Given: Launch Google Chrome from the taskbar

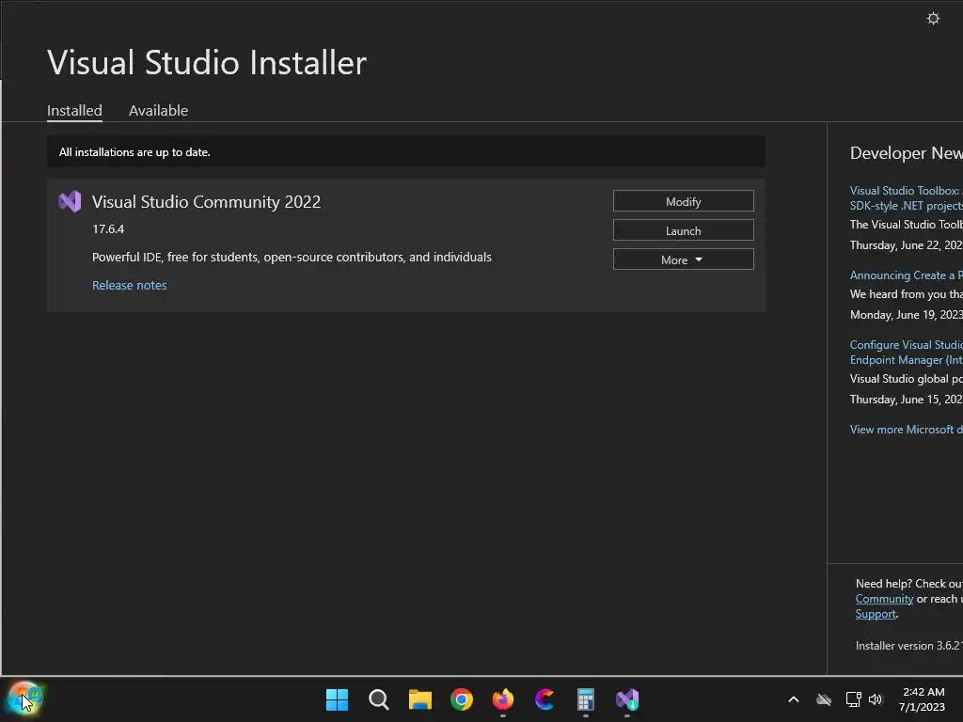Looking at the screenshot, I should (461, 699).
